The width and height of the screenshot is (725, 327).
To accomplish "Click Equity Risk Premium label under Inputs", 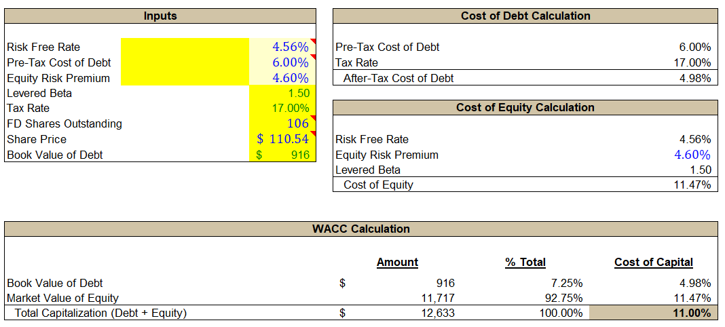I will pos(58,78).
